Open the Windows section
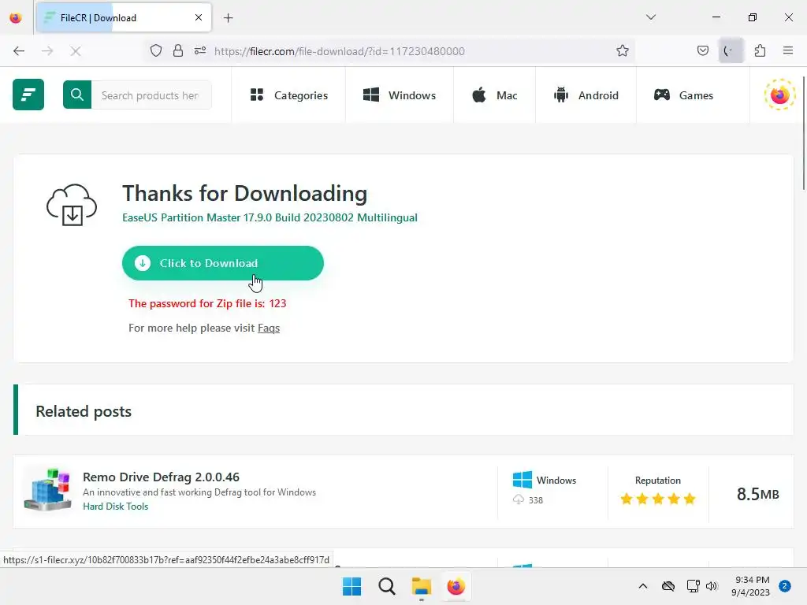Screen dimensions: 807x605 pyautogui.click(x=400, y=95)
